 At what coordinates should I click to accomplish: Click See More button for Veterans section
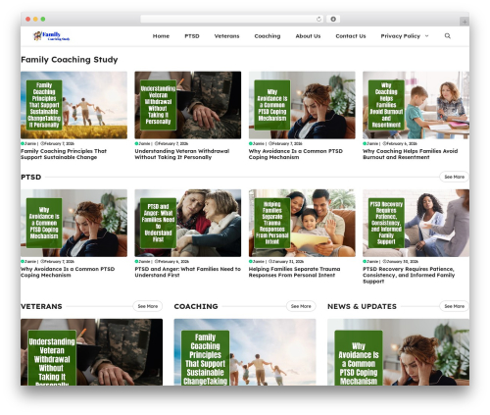click(148, 306)
